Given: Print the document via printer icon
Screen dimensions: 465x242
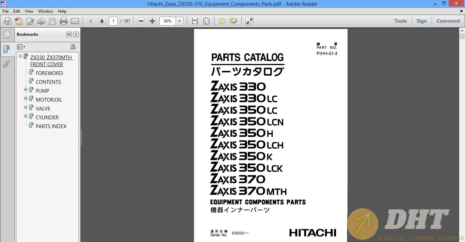Looking at the screenshot, I should coord(64,21).
